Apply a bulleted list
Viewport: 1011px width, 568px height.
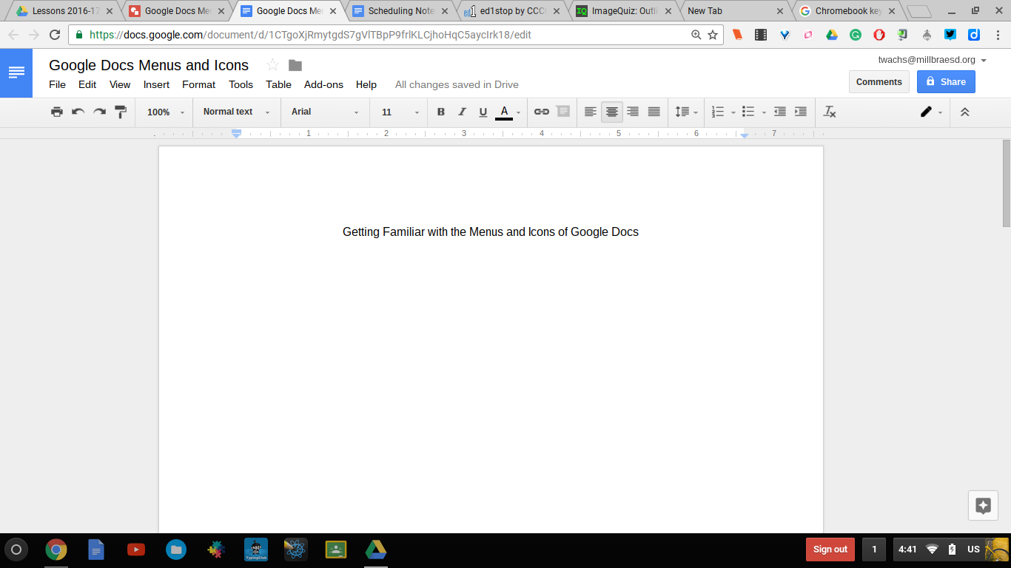coord(748,112)
